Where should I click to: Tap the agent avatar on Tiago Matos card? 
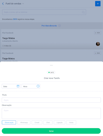coord(98,44)
